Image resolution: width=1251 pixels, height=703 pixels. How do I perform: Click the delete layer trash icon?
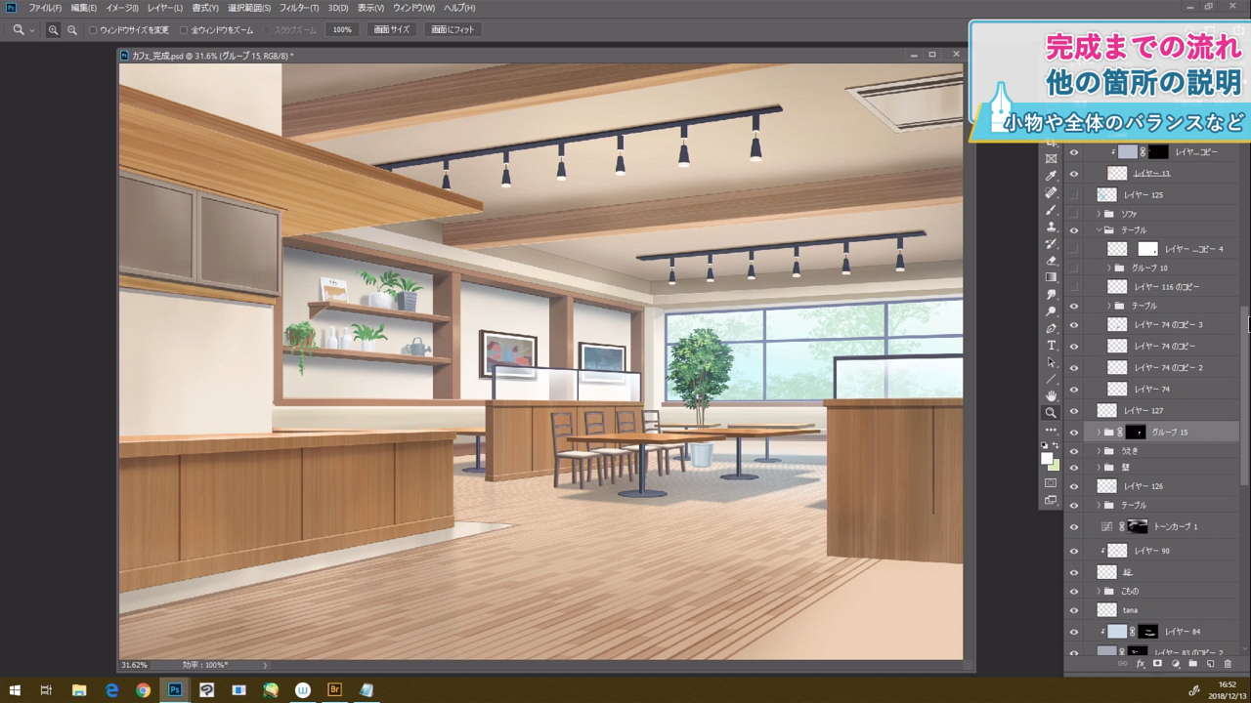tap(1228, 664)
